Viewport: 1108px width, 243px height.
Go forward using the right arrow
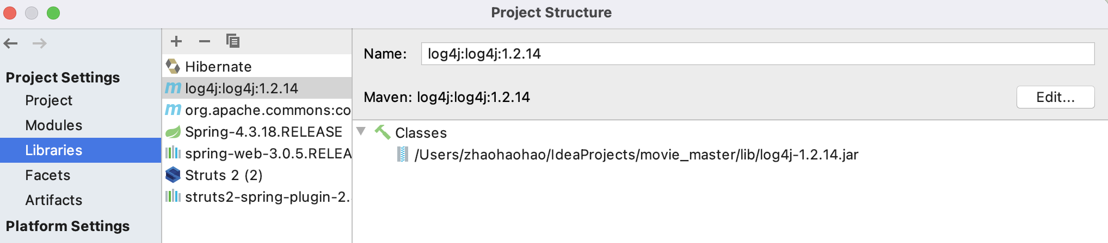coord(39,43)
